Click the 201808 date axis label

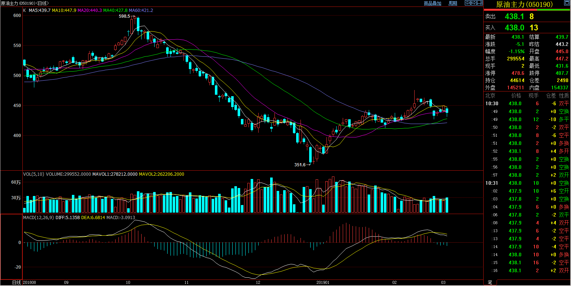(x=30, y=282)
